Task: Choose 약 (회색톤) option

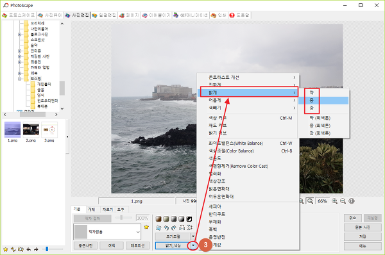Action: pyautogui.click(x=323, y=118)
